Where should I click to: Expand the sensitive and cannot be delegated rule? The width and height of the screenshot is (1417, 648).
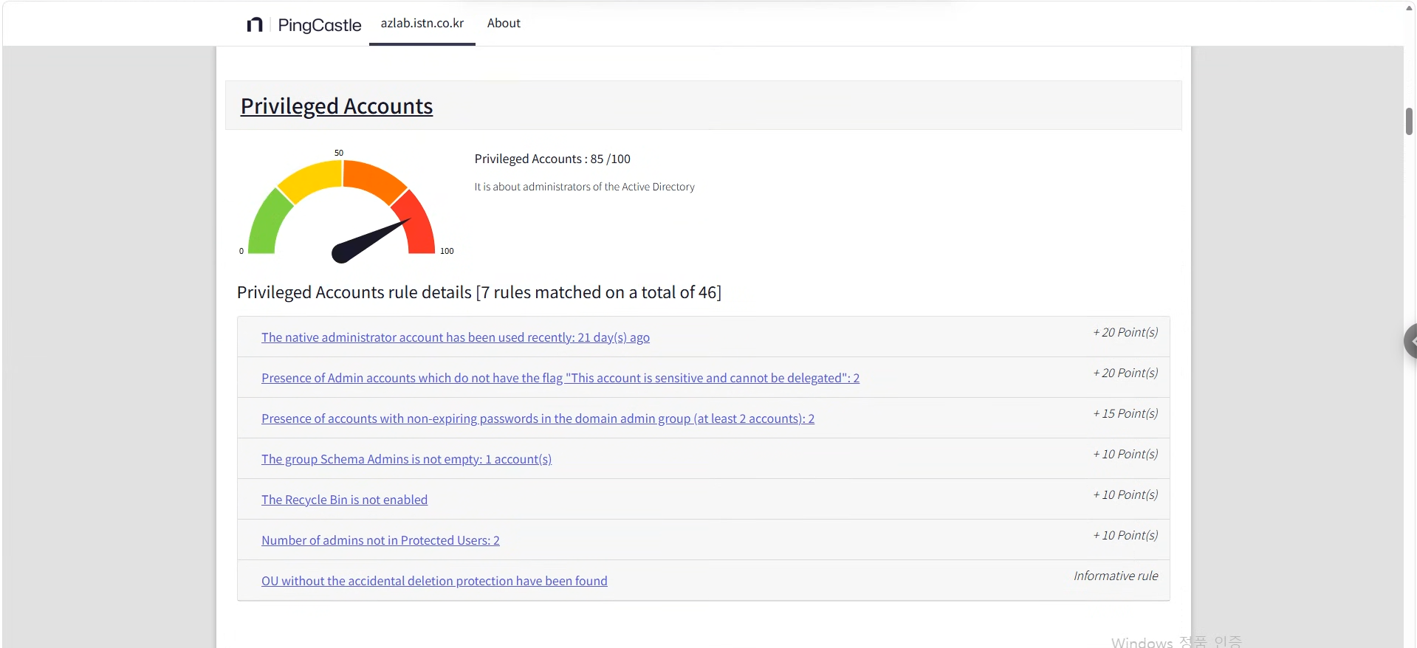(560, 378)
